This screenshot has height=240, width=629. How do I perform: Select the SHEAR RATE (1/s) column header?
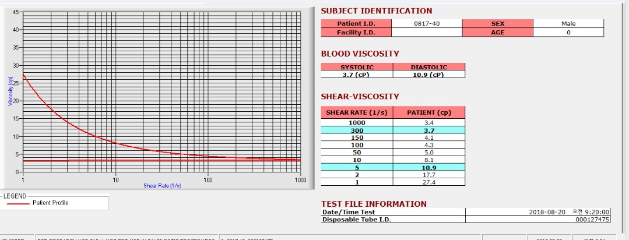point(357,112)
